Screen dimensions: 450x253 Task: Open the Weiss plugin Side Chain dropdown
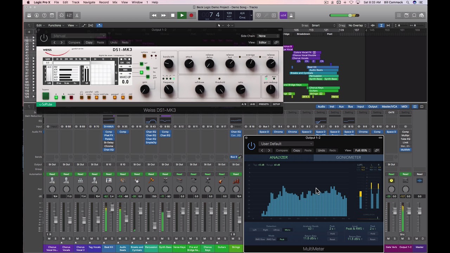pyautogui.click(x=269, y=36)
